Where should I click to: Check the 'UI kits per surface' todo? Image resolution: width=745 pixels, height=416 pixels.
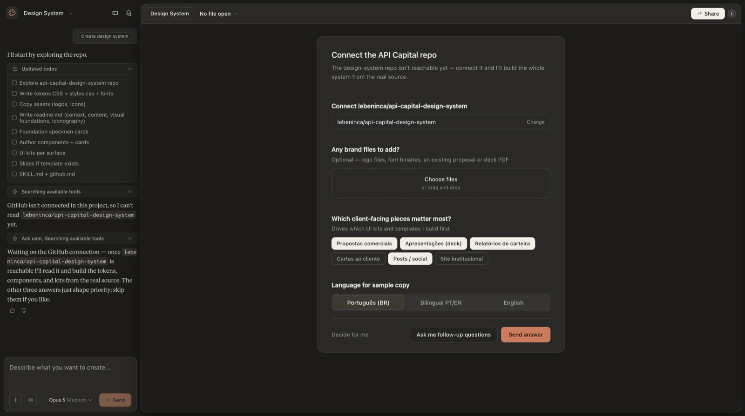[14, 153]
